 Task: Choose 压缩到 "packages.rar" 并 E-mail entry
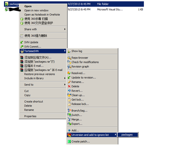[x=43, y=70]
